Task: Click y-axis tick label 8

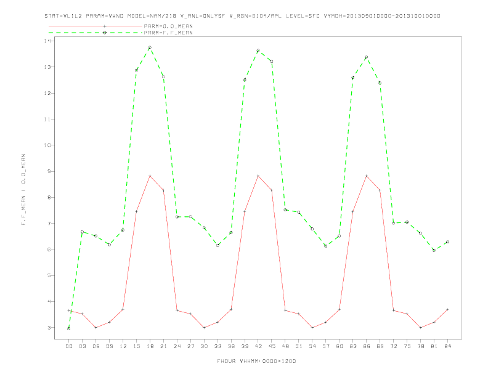Action: click(50, 197)
